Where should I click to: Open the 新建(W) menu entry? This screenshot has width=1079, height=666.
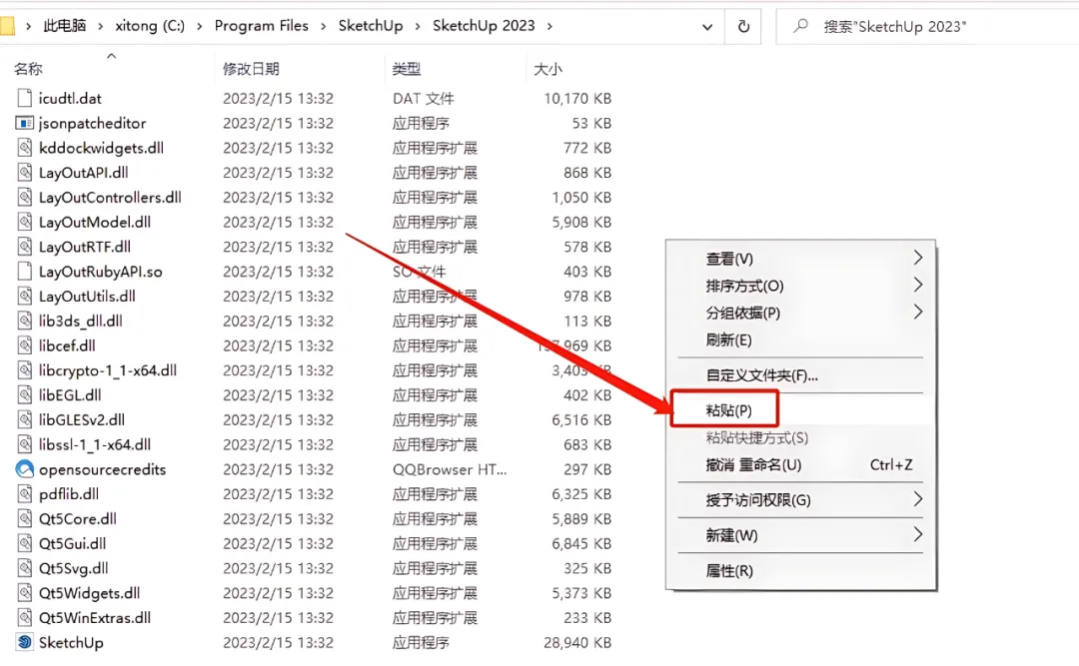pos(800,535)
